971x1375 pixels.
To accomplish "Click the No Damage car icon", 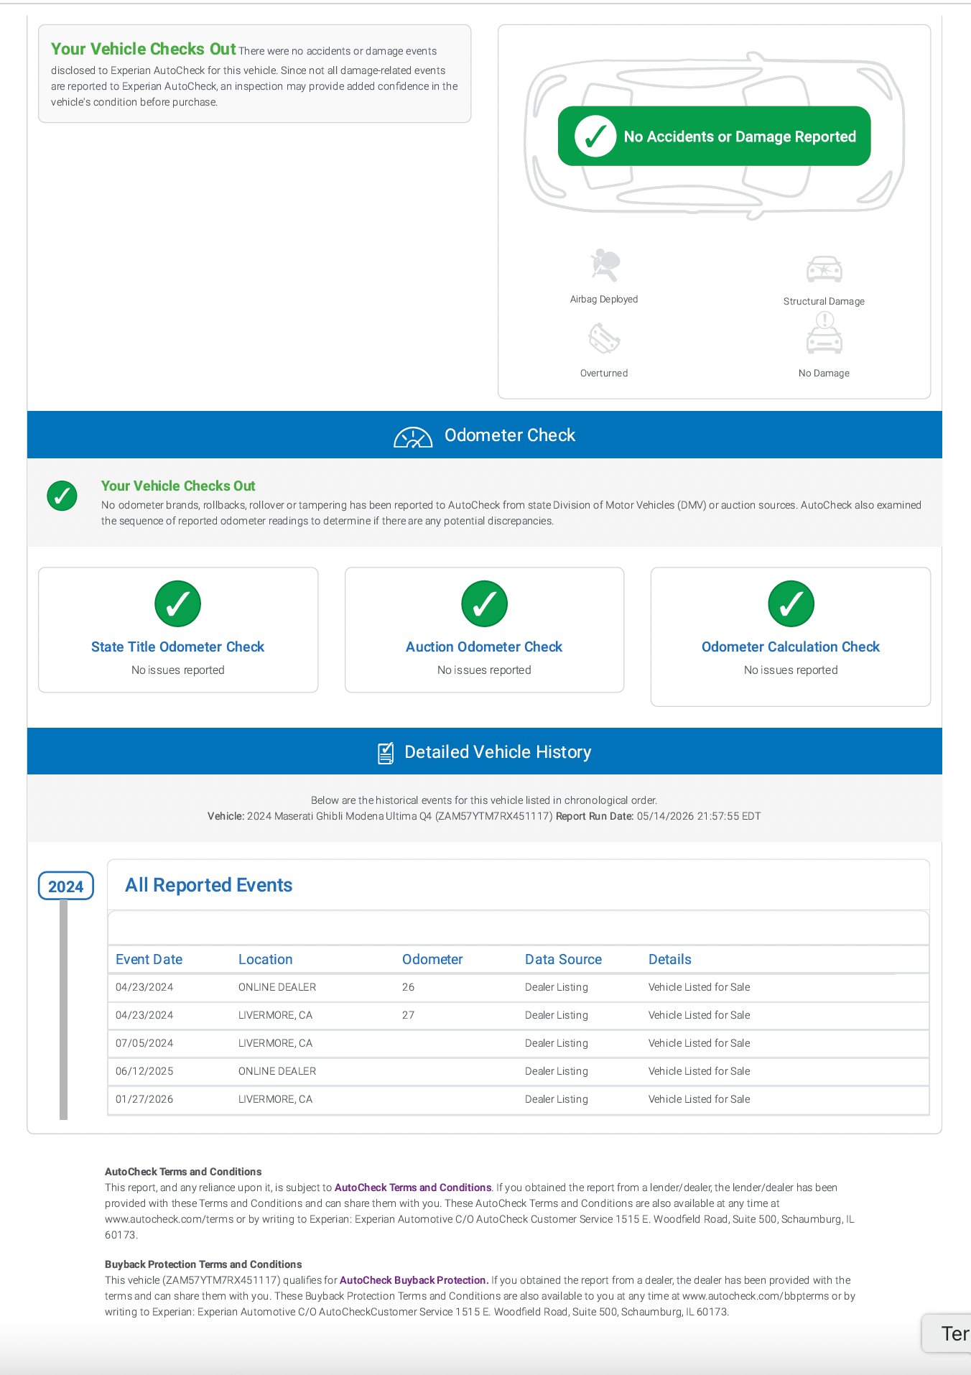I will click(x=824, y=334).
